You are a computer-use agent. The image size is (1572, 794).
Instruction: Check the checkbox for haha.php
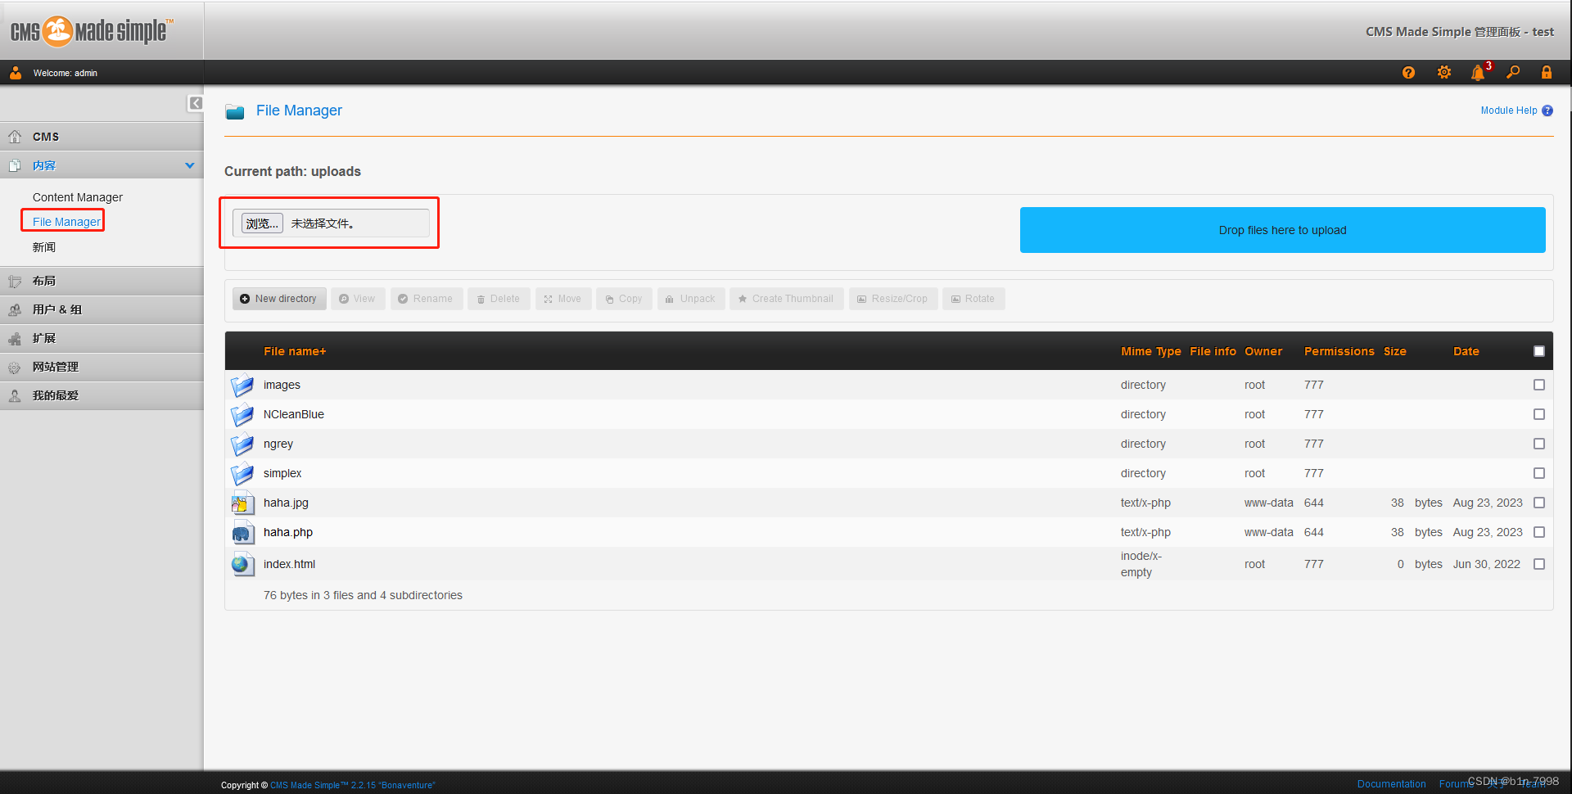point(1539,532)
